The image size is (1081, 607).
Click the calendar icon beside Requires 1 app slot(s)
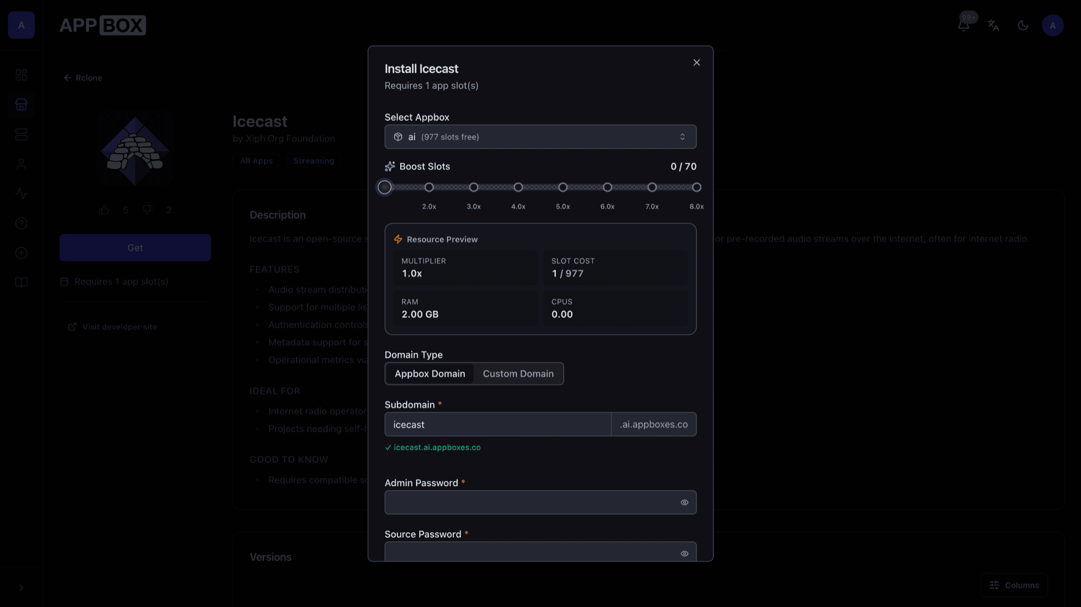pos(64,281)
